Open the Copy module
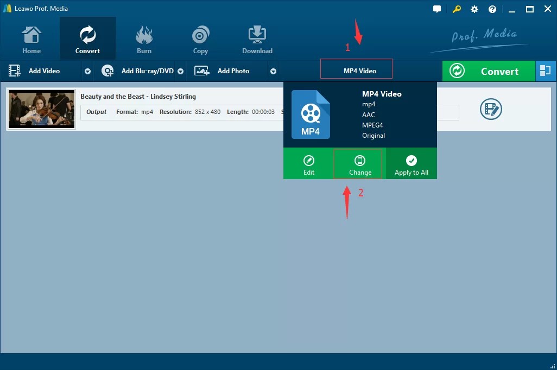This screenshot has width=557, height=370. coord(200,38)
